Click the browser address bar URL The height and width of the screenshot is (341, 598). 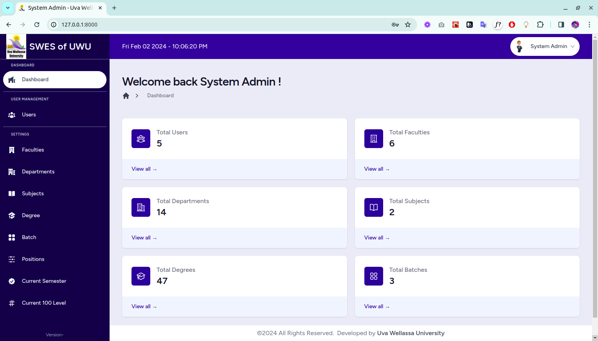pos(79,25)
